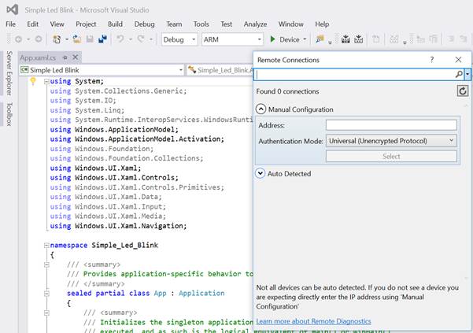Click the refresh connections icon
Image resolution: width=473 pixels, height=333 pixels.
463,91
